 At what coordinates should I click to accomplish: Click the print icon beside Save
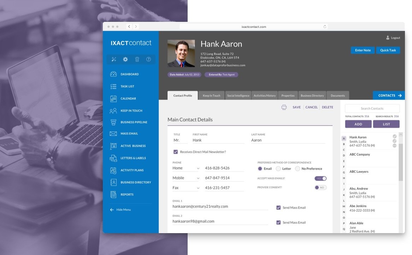click(x=284, y=107)
